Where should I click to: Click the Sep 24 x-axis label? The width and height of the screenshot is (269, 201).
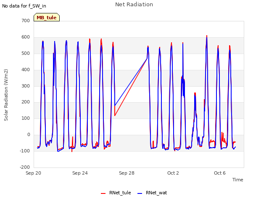click(80, 173)
